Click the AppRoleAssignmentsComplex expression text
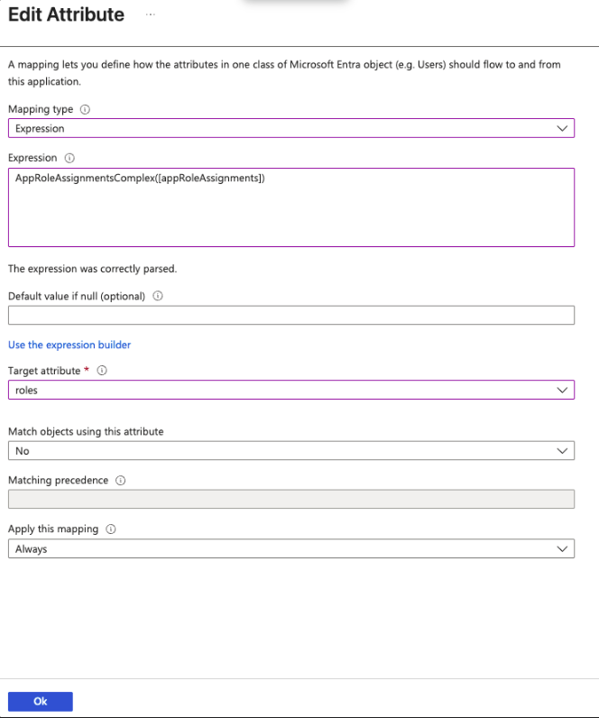The height and width of the screenshot is (718, 599). (140, 179)
